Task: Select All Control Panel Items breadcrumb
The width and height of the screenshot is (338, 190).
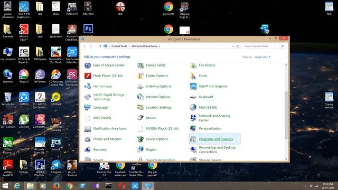Action: coord(144,46)
